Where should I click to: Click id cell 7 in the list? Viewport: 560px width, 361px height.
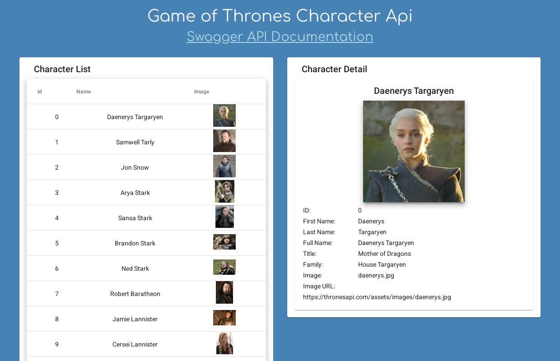tap(57, 294)
